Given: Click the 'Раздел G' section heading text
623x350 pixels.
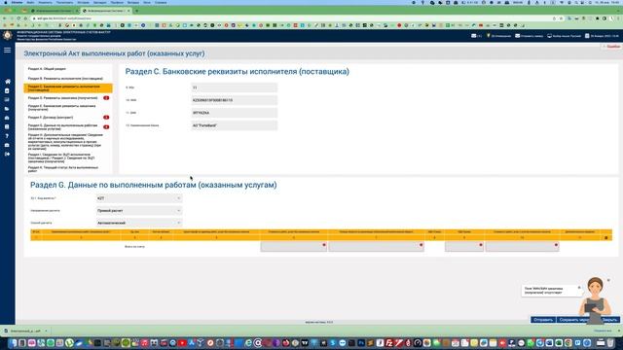Looking at the screenshot, I should click(154, 185).
